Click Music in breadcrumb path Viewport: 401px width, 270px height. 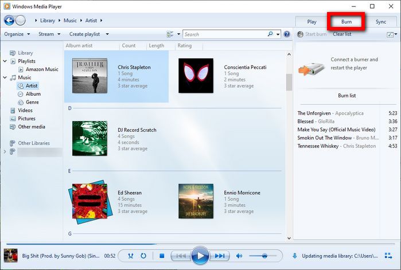pos(70,21)
